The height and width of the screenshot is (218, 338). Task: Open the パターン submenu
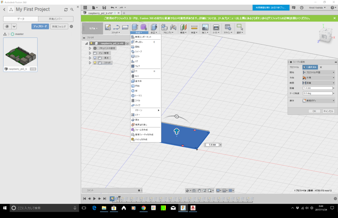click(x=146, y=110)
